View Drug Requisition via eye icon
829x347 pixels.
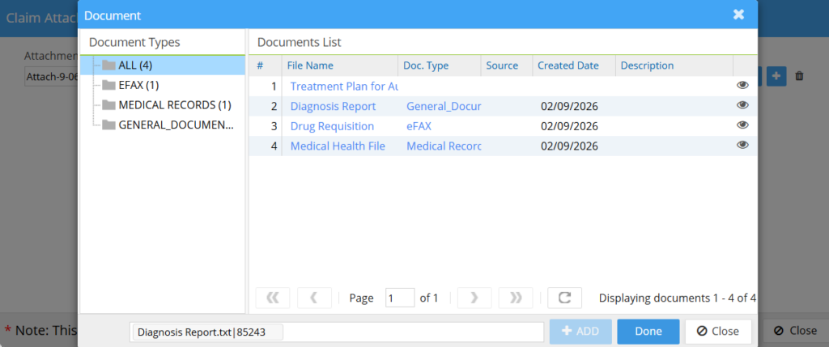[x=742, y=125]
